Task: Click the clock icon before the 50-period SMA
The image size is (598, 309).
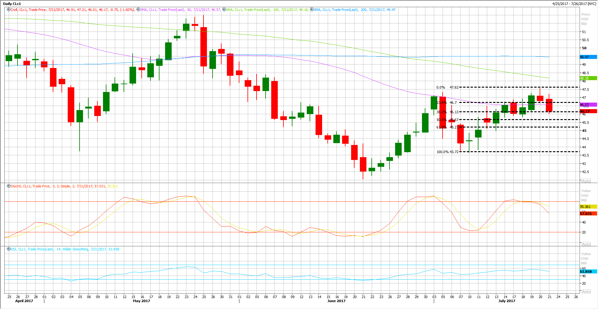Action: (138, 10)
